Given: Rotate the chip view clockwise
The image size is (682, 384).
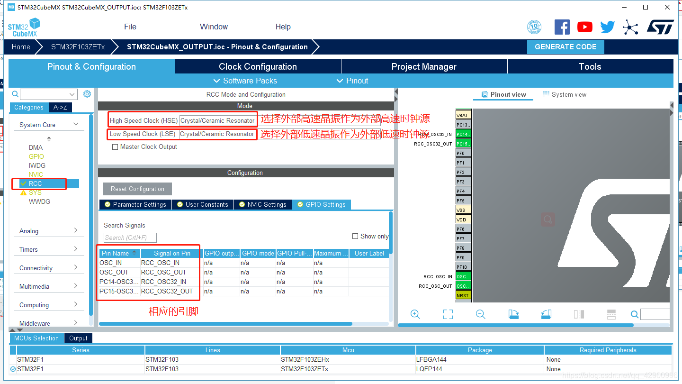Looking at the screenshot, I should (513, 314).
